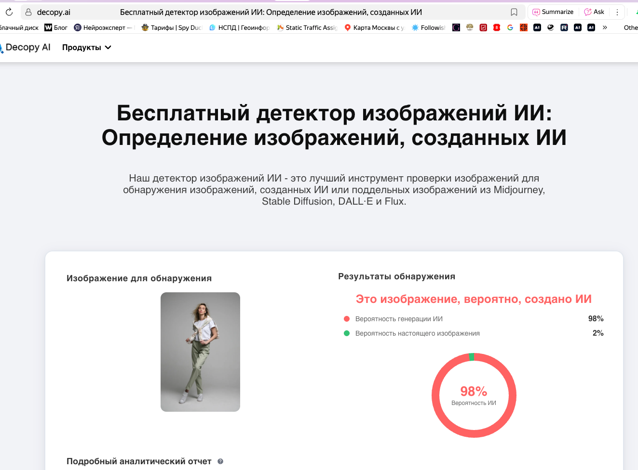Image resolution: width=638 pixels, height=470 pixels.
Task: Click the Ask button
Action: (x=594, y=12)
